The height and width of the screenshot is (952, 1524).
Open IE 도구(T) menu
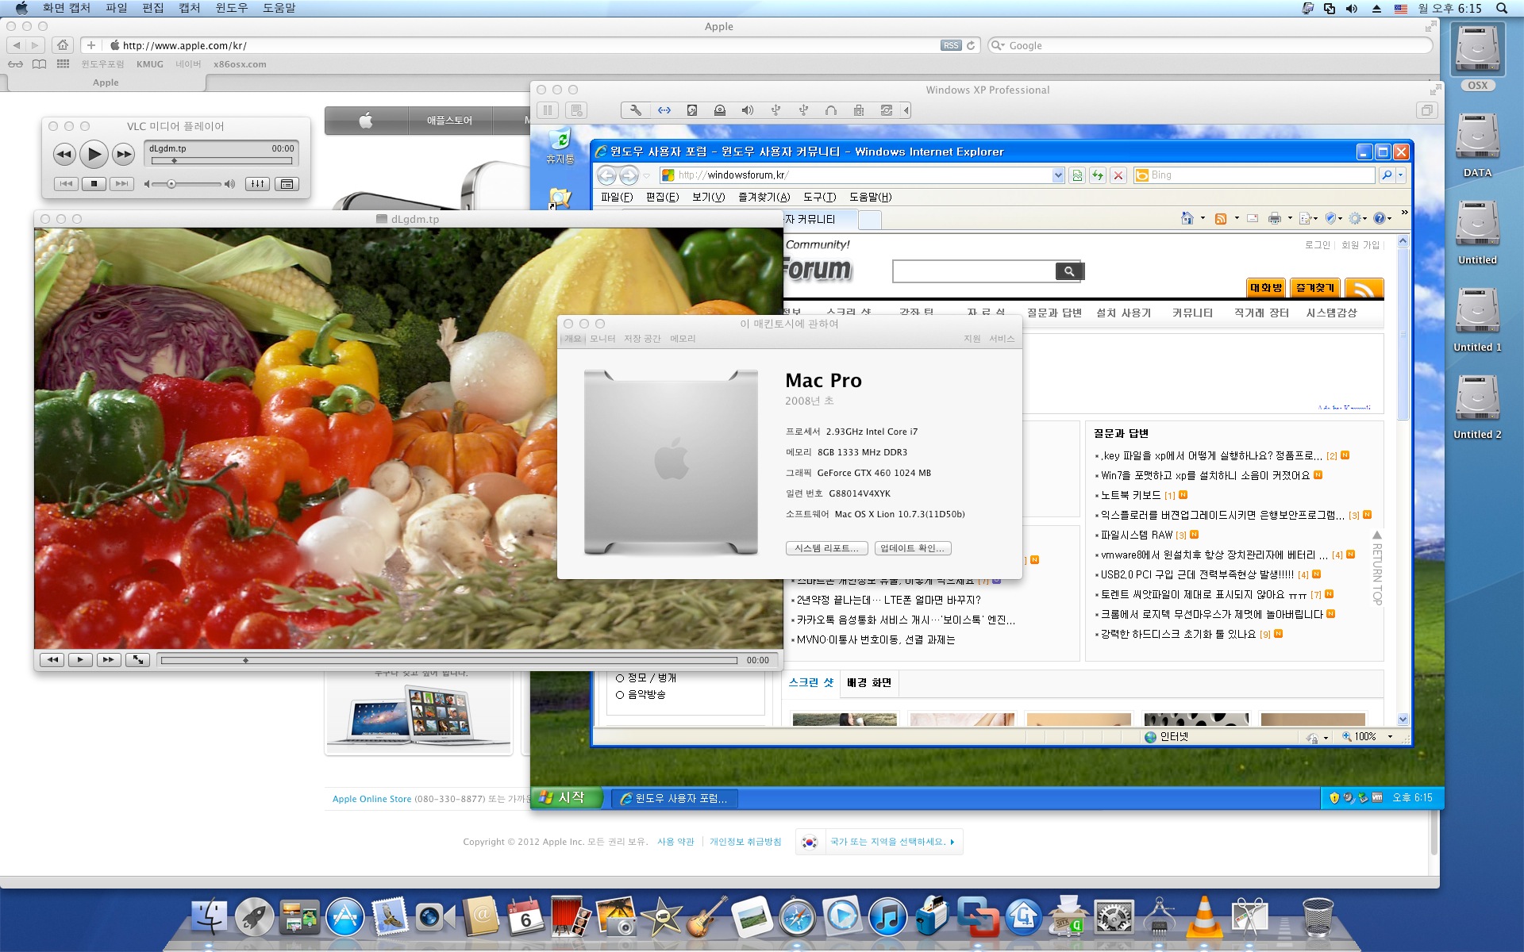tap(820, 197)
